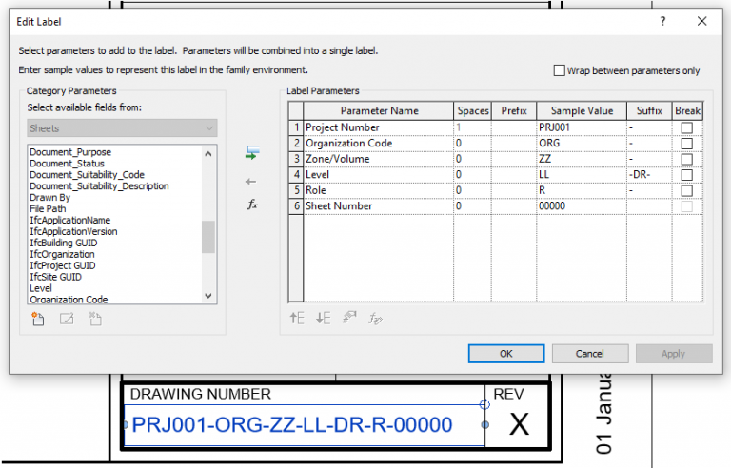The width and height of the screenshot is (731, 468).
Task: Select Drawn By in the field list
Action: click(x=49, y=198)
